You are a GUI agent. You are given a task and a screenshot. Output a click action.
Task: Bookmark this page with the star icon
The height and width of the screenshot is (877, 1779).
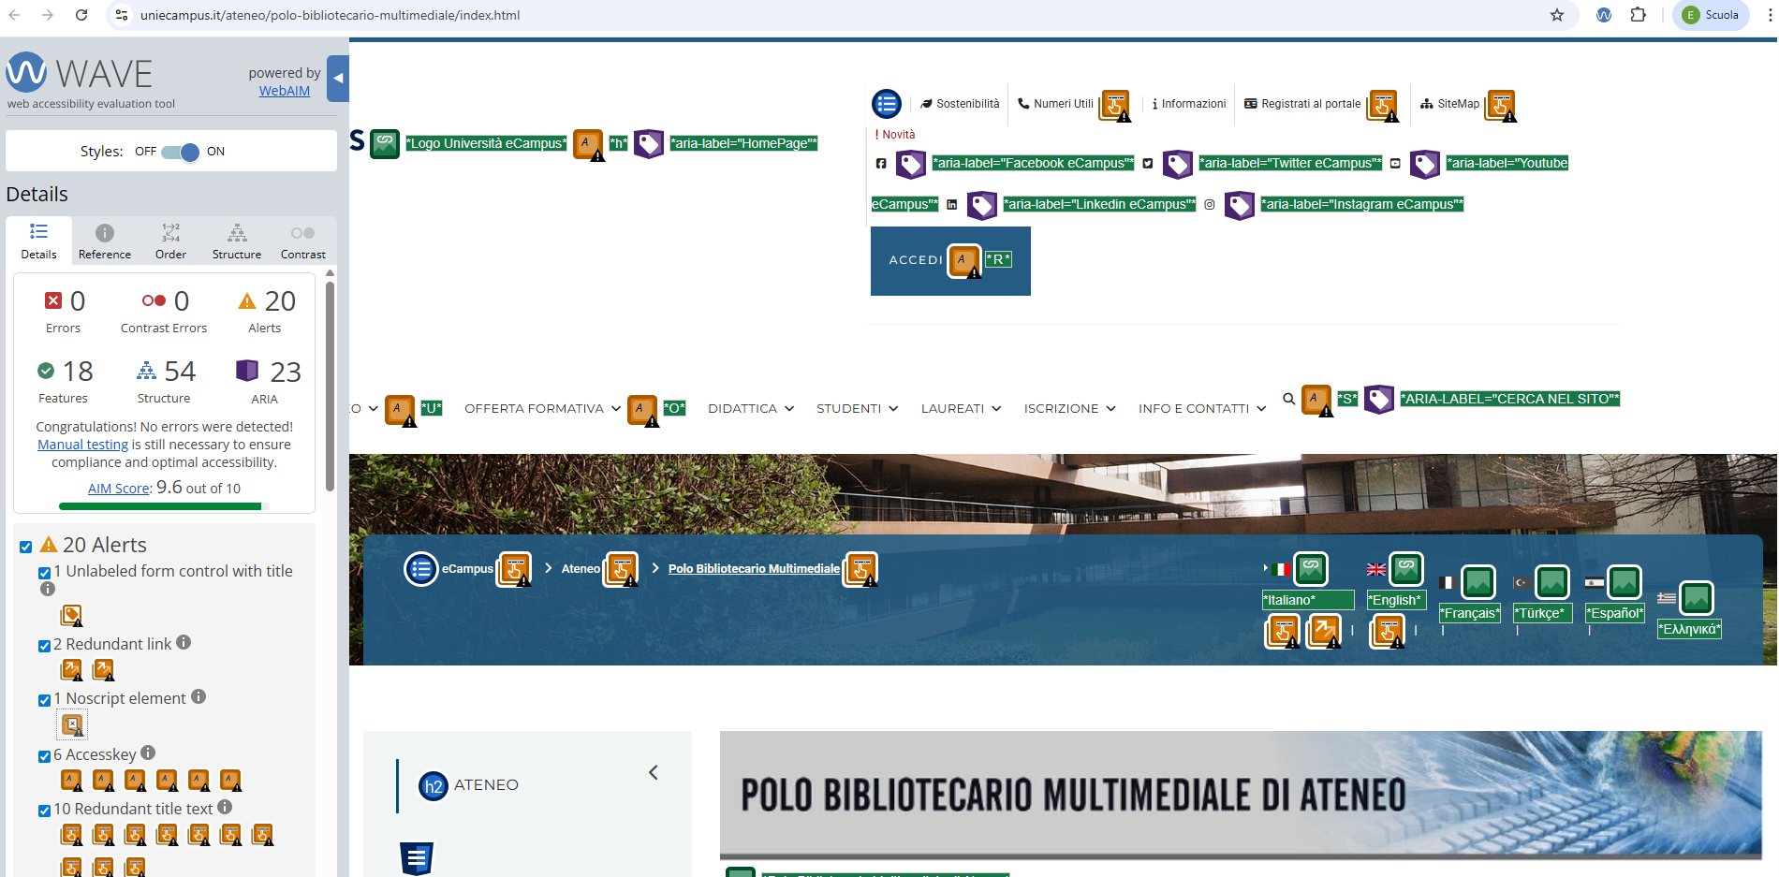[1557, 15]
